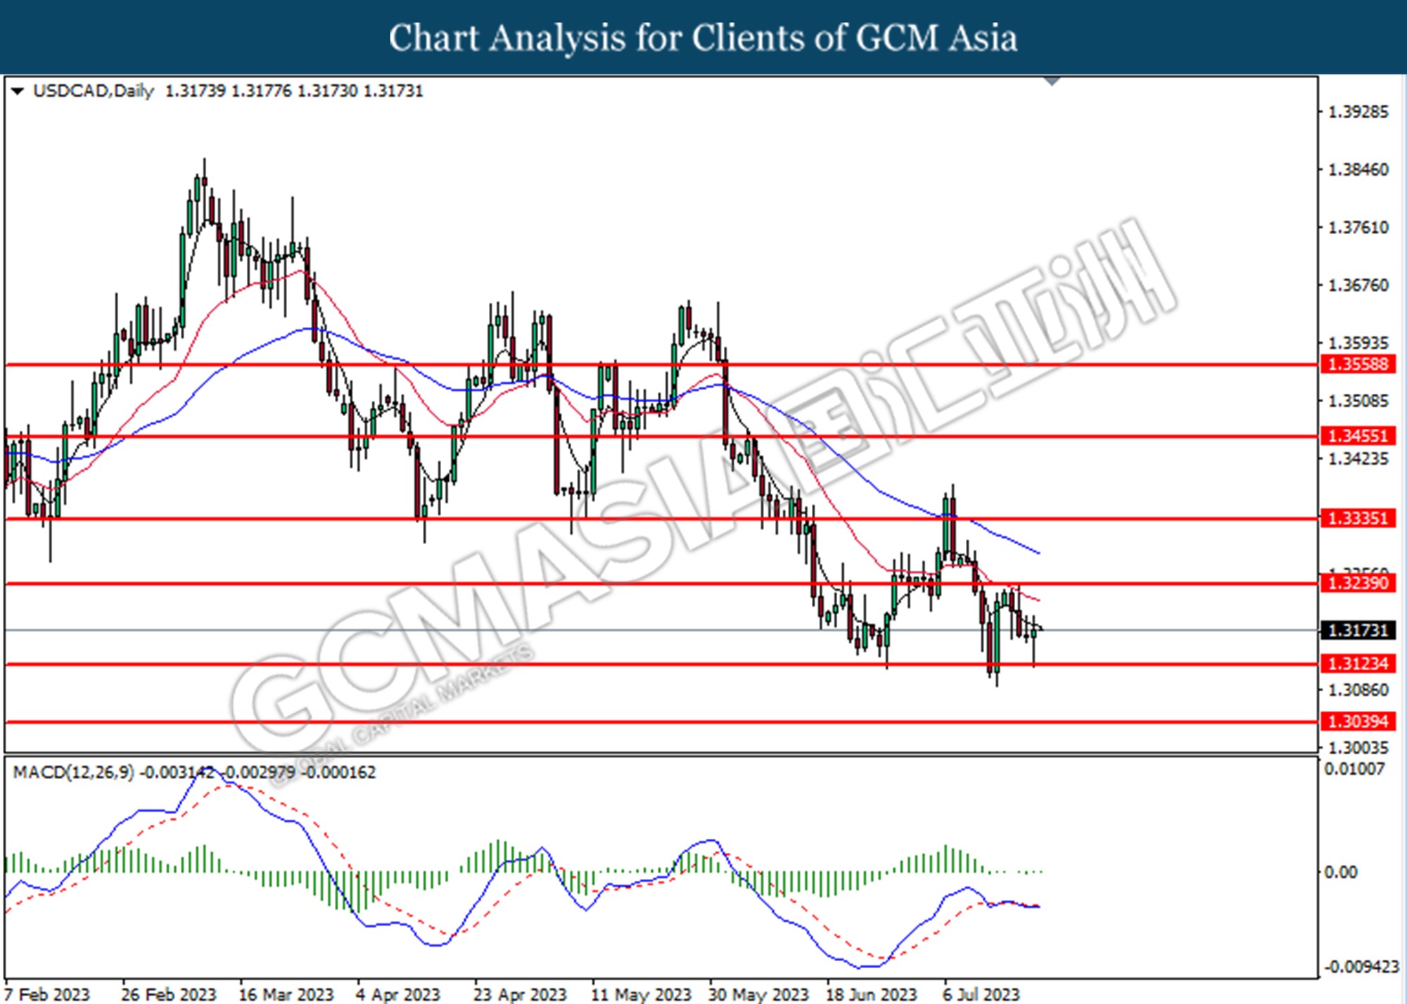Select the 1.34551 price level label
The image size is (1407, 1004).
[x=1358, y=436]
